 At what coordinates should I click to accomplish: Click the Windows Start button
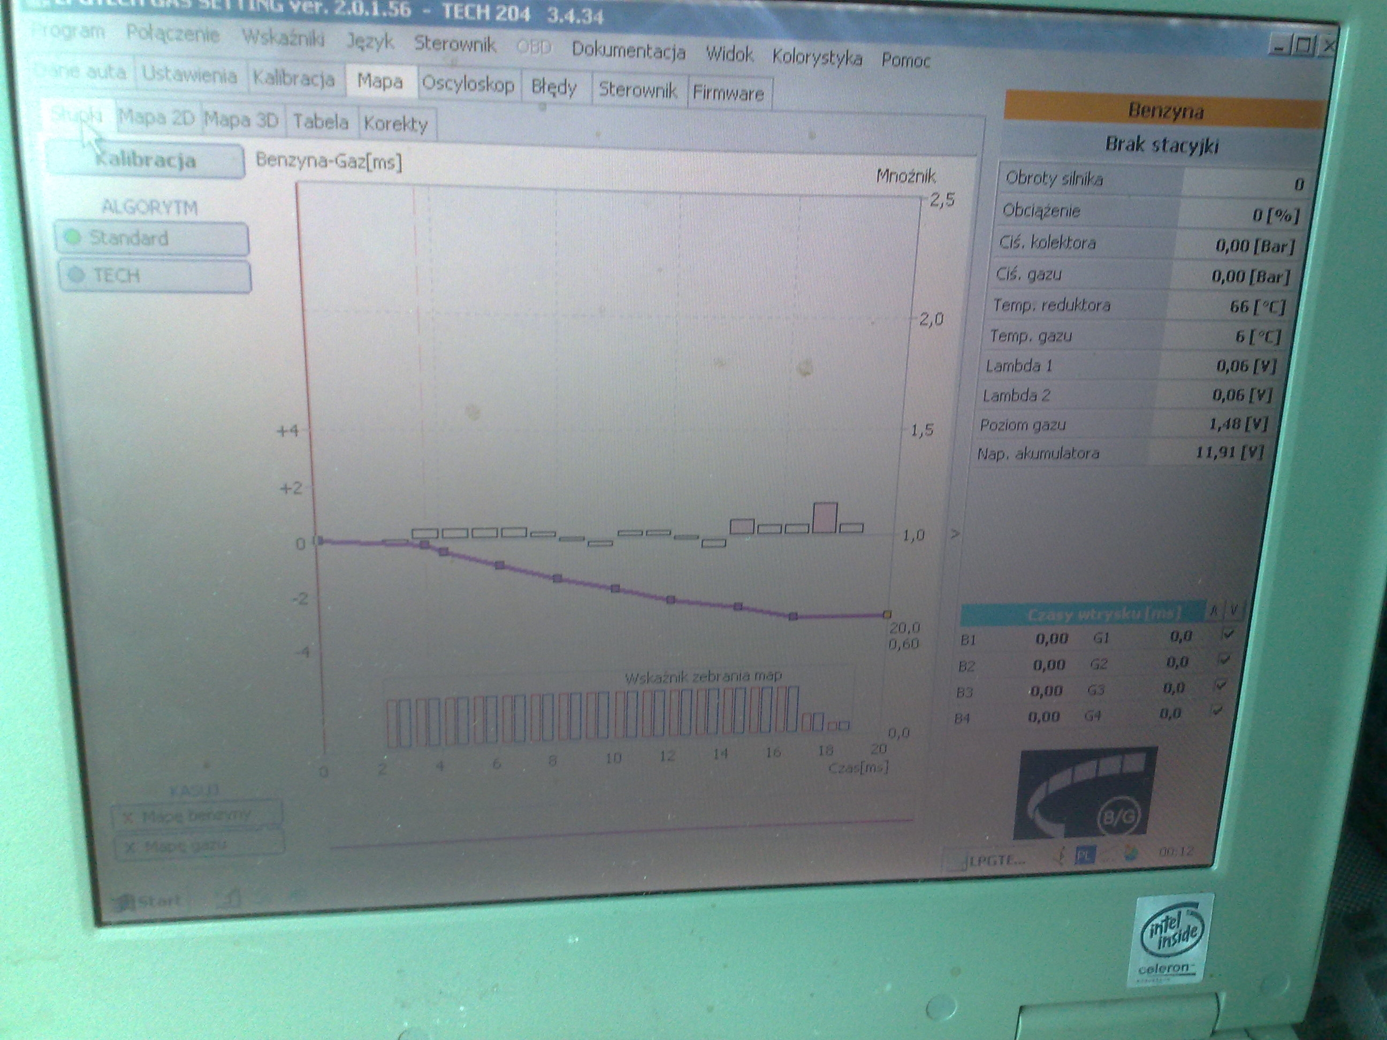pyautogui.click(x=148, y=901)
